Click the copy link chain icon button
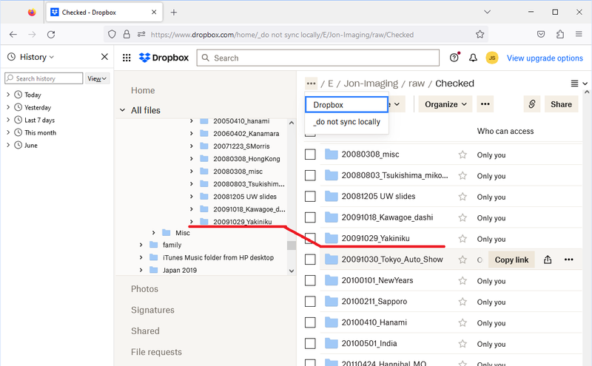This screenshot has width=592, height=366. click(x=531, y=104)
